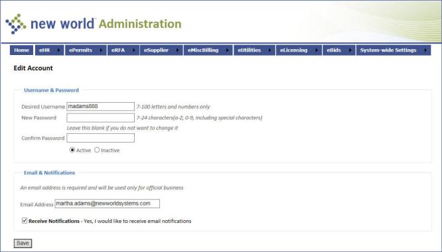Click the Email Address text box
The height and width of the screenshot is (252, 442).
pos(108,204)
